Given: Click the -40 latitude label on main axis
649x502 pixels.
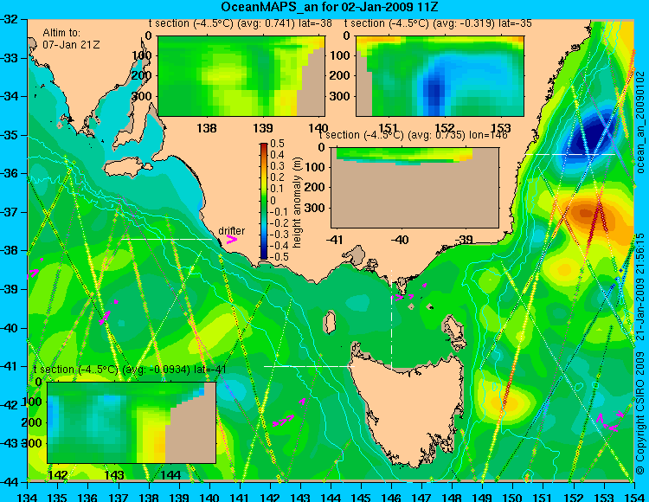Looking at the screenshot, I should 10,328.
